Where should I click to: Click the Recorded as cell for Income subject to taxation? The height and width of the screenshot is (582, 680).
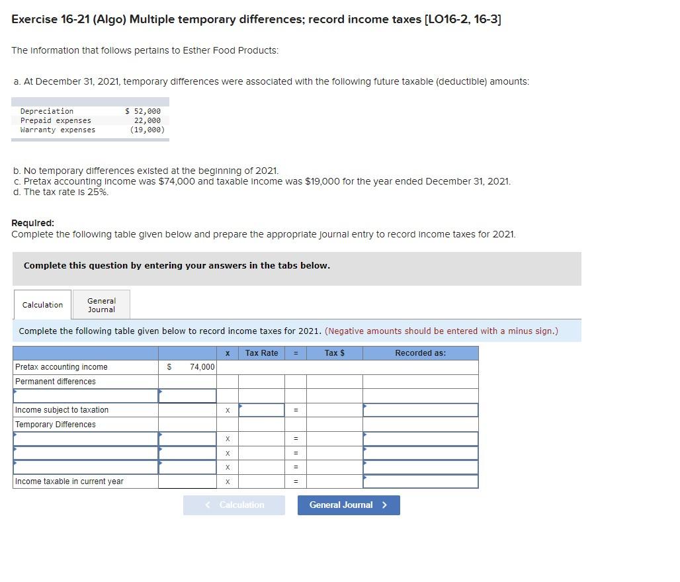(419, 410)
